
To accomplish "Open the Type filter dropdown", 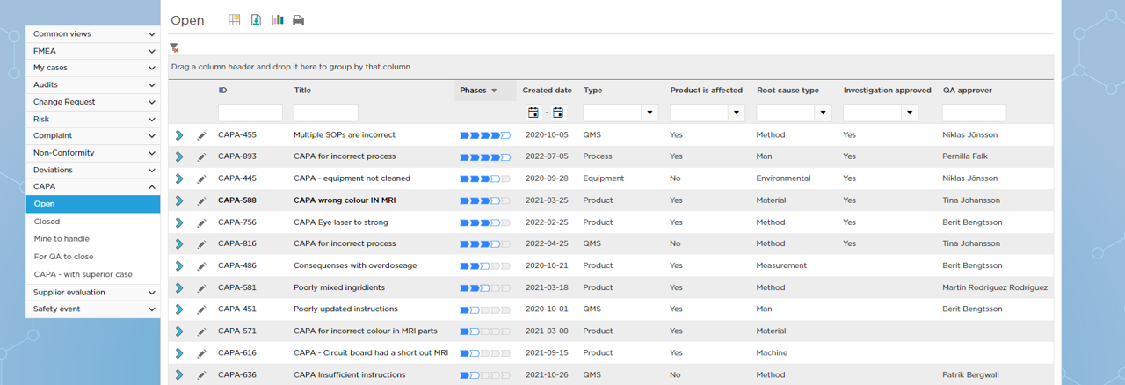I will 650,113.
